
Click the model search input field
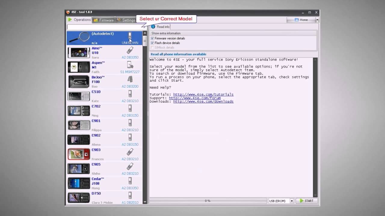coord(104,27)
